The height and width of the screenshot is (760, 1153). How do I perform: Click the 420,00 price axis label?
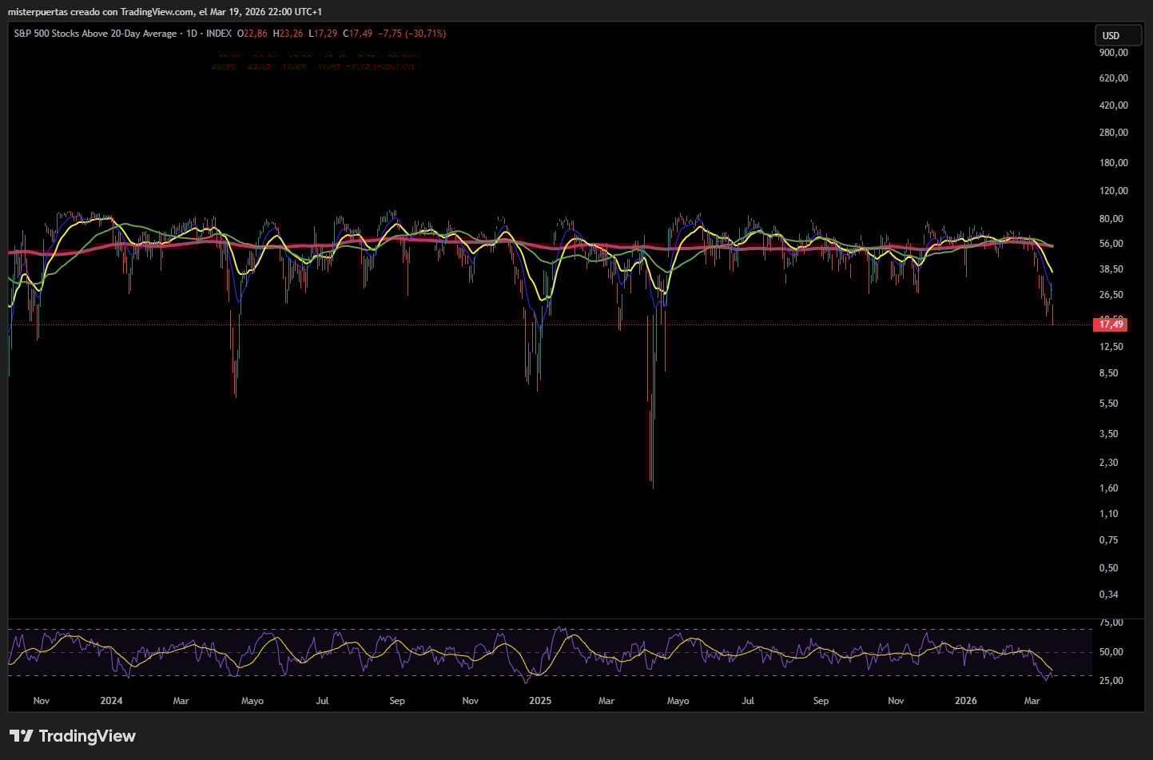tap(1114, 105)
